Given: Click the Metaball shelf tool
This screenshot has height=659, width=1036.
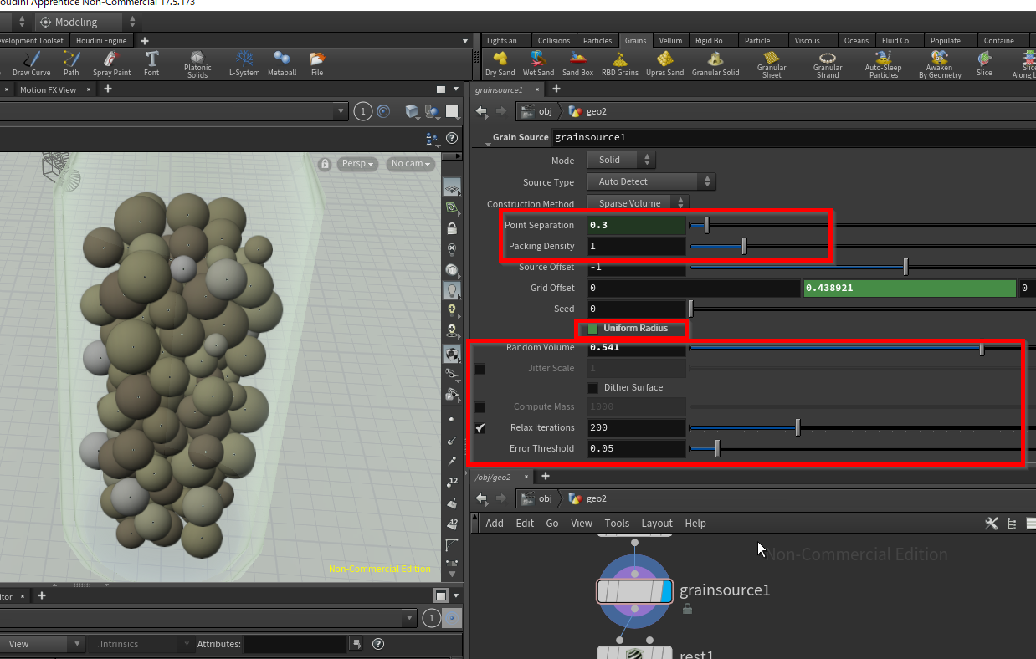Looking at the screenshot, I should (282, 64).
